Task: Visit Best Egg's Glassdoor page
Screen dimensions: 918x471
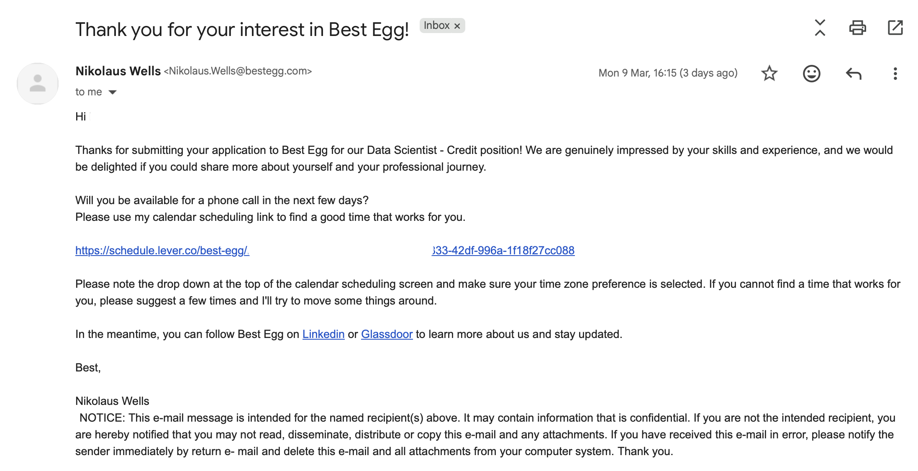Action: pyautogui.click(x=386, y=334)
